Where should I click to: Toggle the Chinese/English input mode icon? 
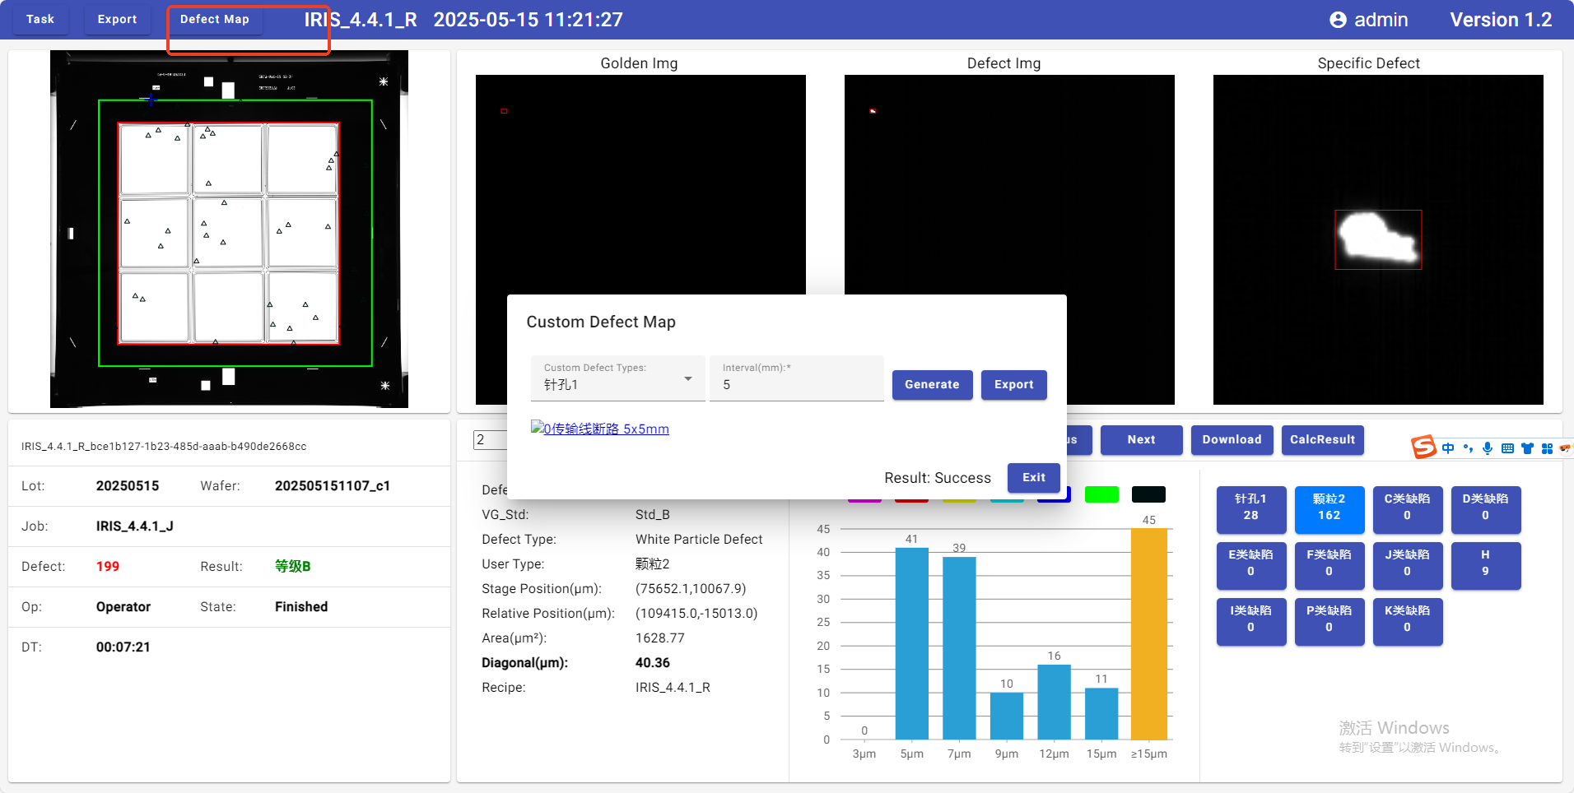pyautogui.click(x=1448, y=448)
